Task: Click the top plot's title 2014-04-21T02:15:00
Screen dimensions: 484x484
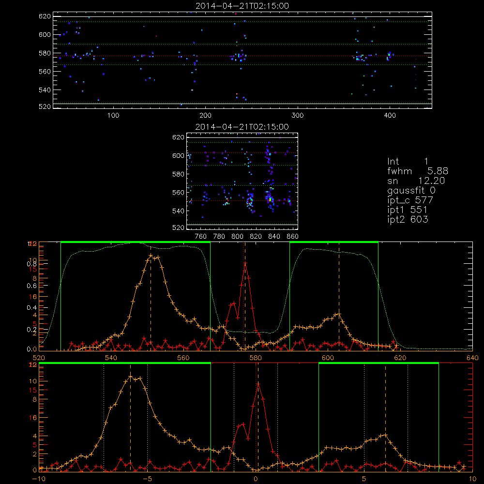Action: click(x=242, y=6)
